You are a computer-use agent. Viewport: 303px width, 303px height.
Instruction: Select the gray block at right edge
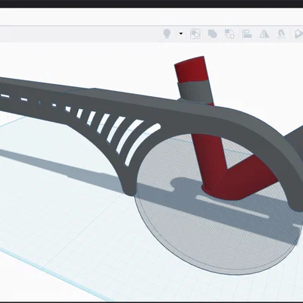coord(295,139)
